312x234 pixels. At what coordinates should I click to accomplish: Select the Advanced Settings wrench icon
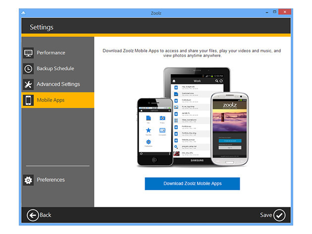coord(28,84)
